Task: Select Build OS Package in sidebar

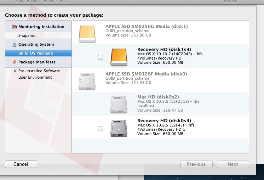Action: point(38,53)
